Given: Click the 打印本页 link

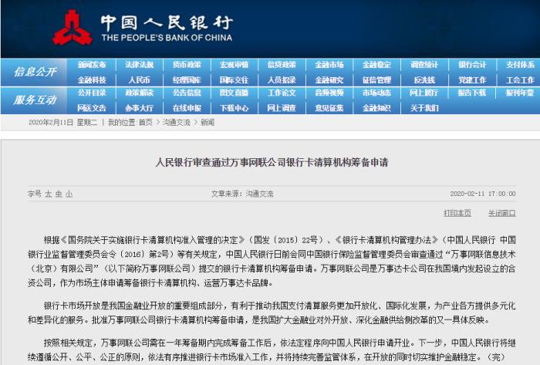Looking at the screenshot, I should [x=457, y=213].
